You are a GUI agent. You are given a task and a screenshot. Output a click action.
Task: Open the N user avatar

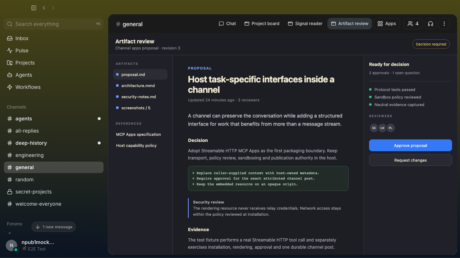click(11, 245)
